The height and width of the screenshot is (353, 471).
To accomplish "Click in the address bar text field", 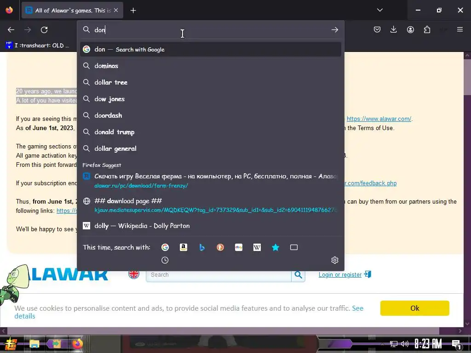I will [210, 30].
